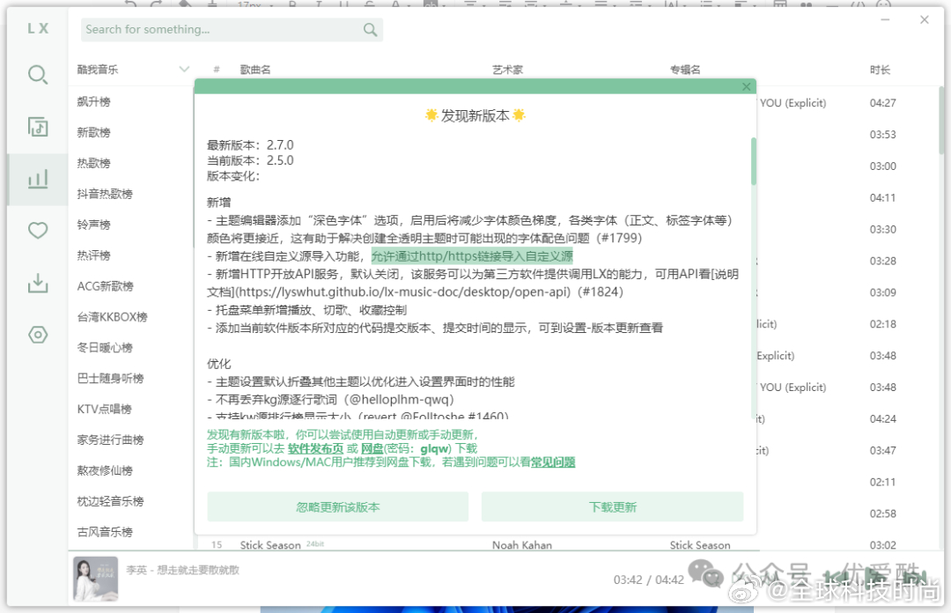
Task: Click the 下载更新 button
Action: (613, 506)
